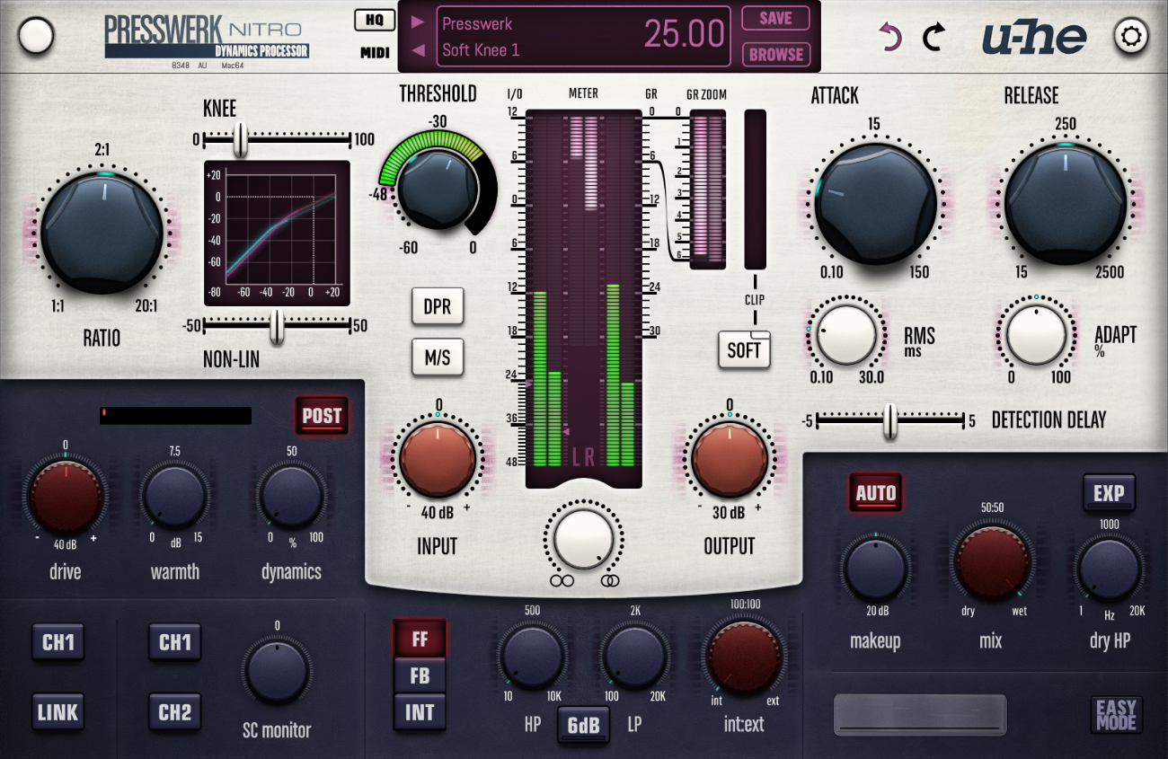Toggle the DPR button

(438, 307)
